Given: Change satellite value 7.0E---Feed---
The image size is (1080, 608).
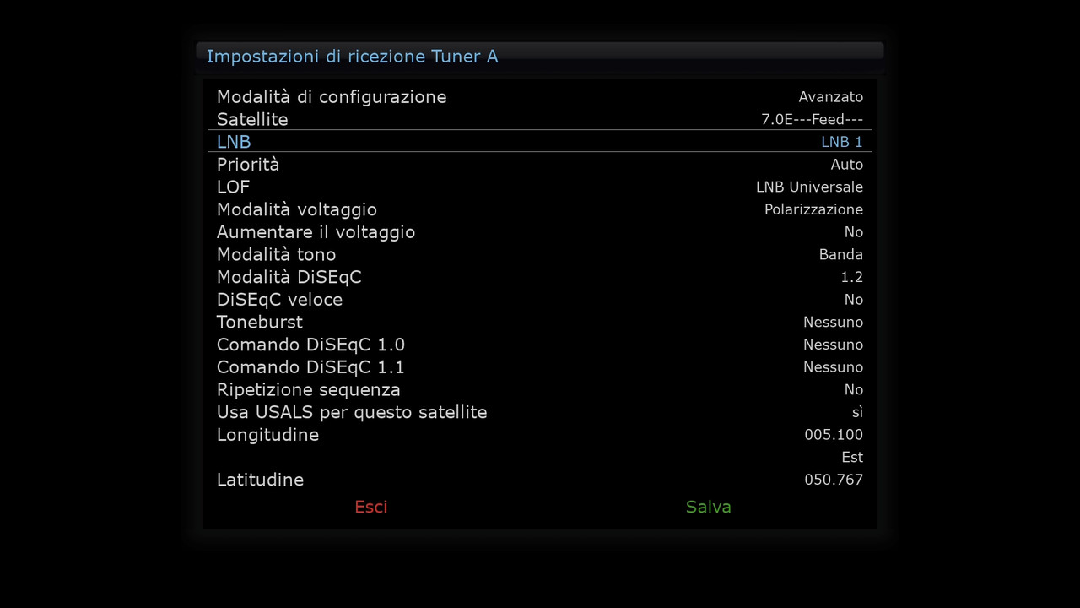Looking at the screenshot, I should pos(813,119).
